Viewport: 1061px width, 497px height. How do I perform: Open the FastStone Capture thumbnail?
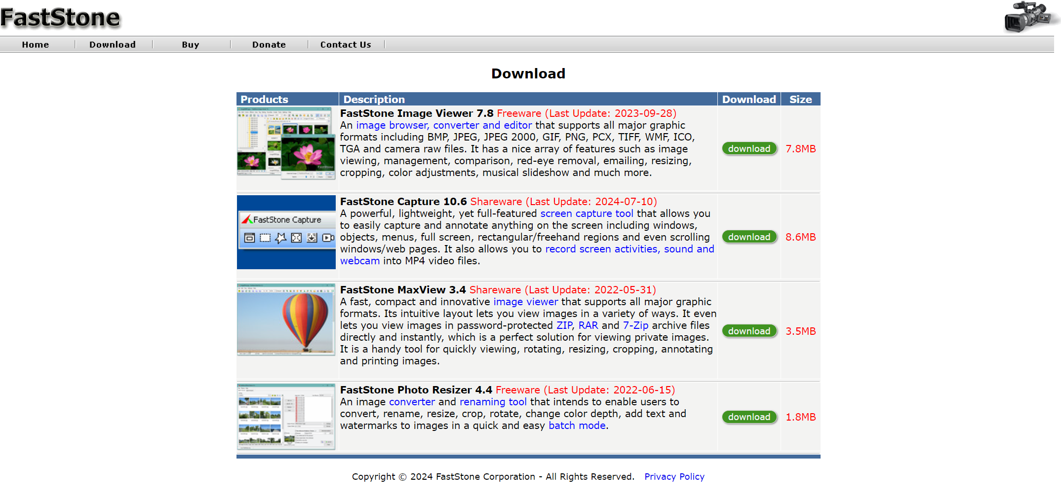pos(286,232)
